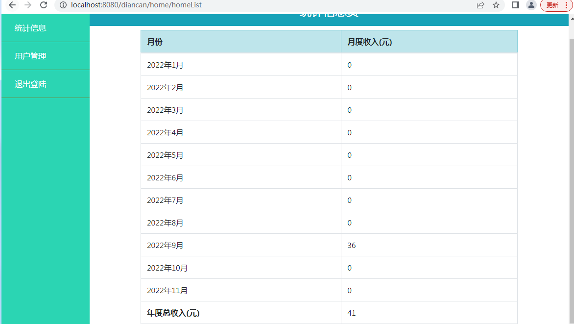The height and width of the screenshot is (324, 574).
Task: Go back to the previous page
Action: point(13,5)
